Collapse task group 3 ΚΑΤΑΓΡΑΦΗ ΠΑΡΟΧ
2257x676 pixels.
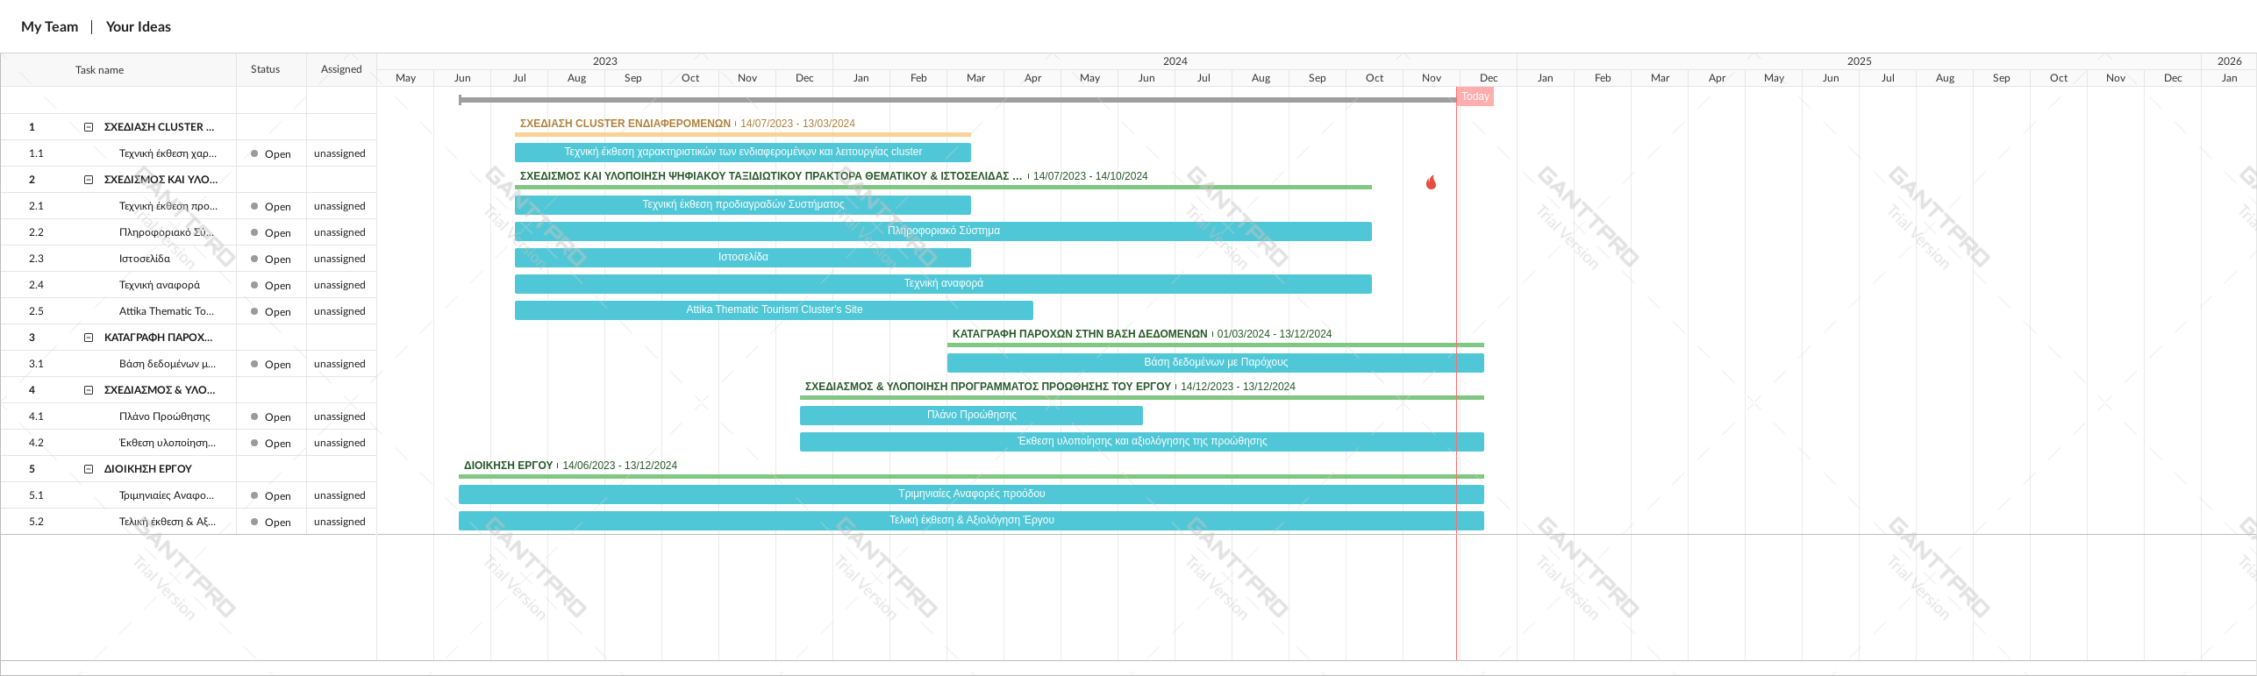tap(89, 338)
